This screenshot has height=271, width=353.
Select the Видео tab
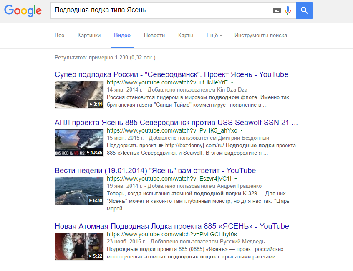[x=122, y=36]
